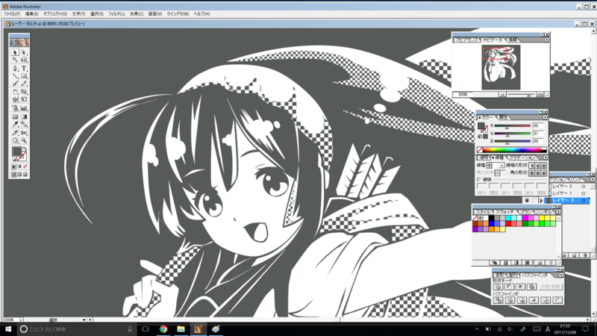Select the Warp tool
Image resolution: width=597 pixels, height=336 pixels.
click(15, 99)
